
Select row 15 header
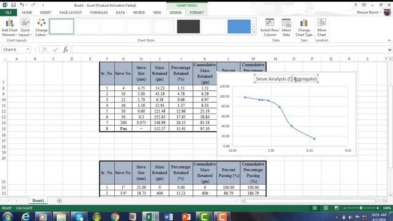click(x=4, y=129)
